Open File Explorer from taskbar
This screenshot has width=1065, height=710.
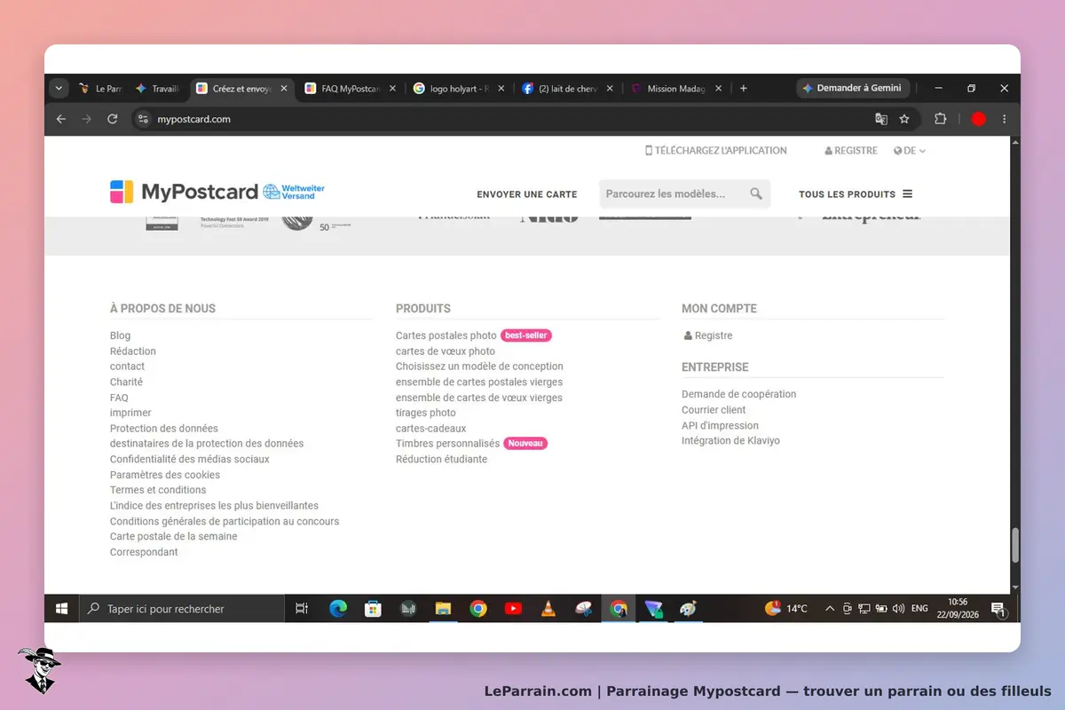[444, 609]
